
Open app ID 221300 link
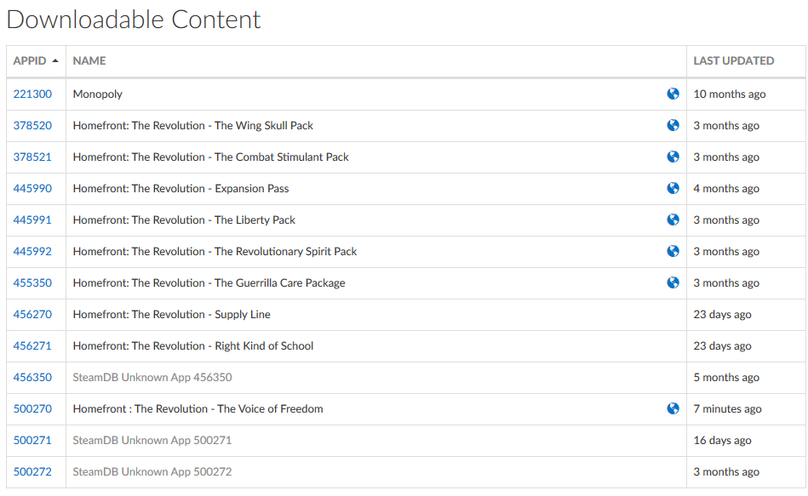click(x=32, y=94)
